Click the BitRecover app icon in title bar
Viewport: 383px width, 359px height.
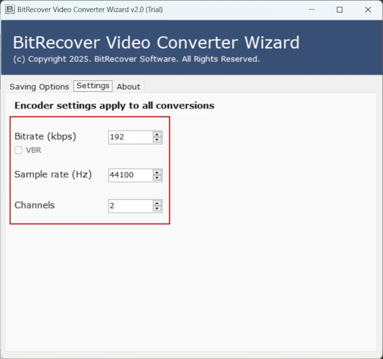pyautogui.click(x=10, y=10)
